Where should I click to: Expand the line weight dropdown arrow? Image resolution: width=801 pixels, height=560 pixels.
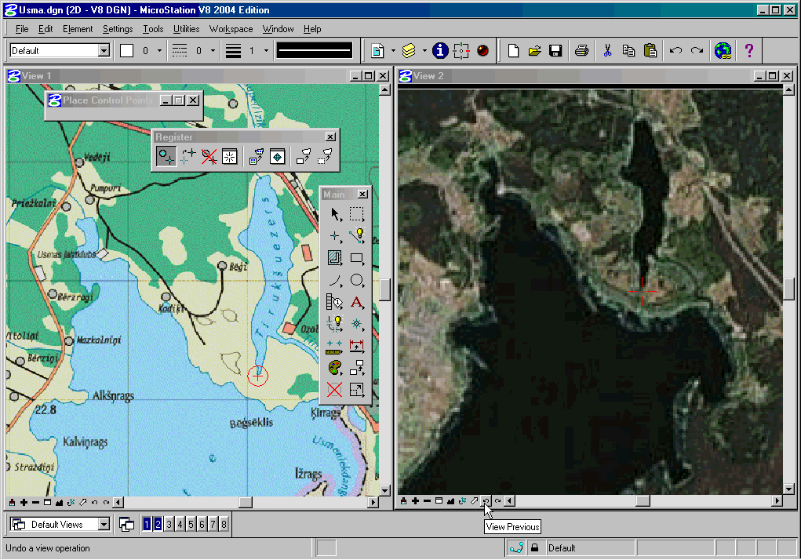266,50
